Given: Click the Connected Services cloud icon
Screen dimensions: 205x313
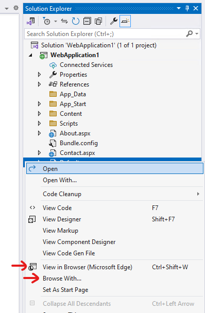Looking at the screenshot, I should point(53,65).
